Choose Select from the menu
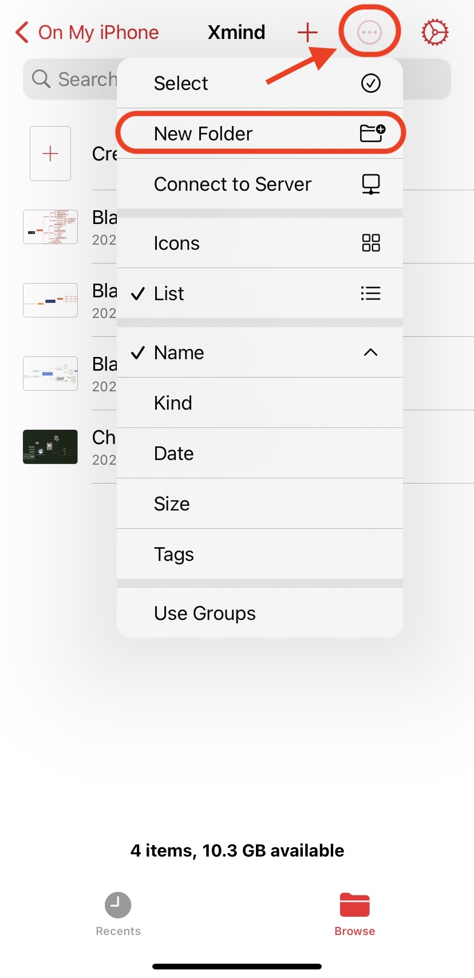This screenshot has width=474, height=978. pos(260,83)
